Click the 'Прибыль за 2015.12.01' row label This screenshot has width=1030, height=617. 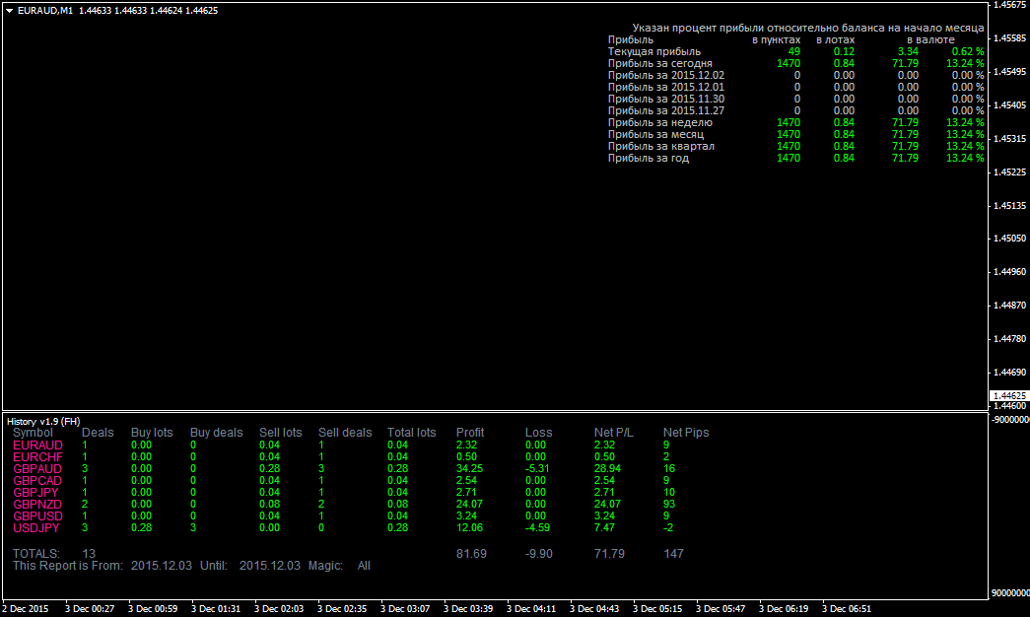(x=666, y=87)
